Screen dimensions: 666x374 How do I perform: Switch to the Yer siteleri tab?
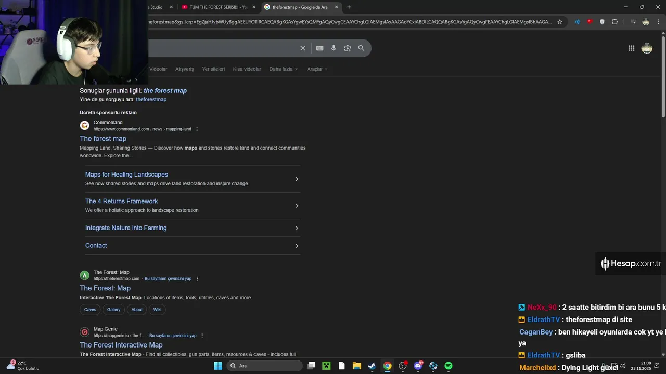tap(213, 69)
